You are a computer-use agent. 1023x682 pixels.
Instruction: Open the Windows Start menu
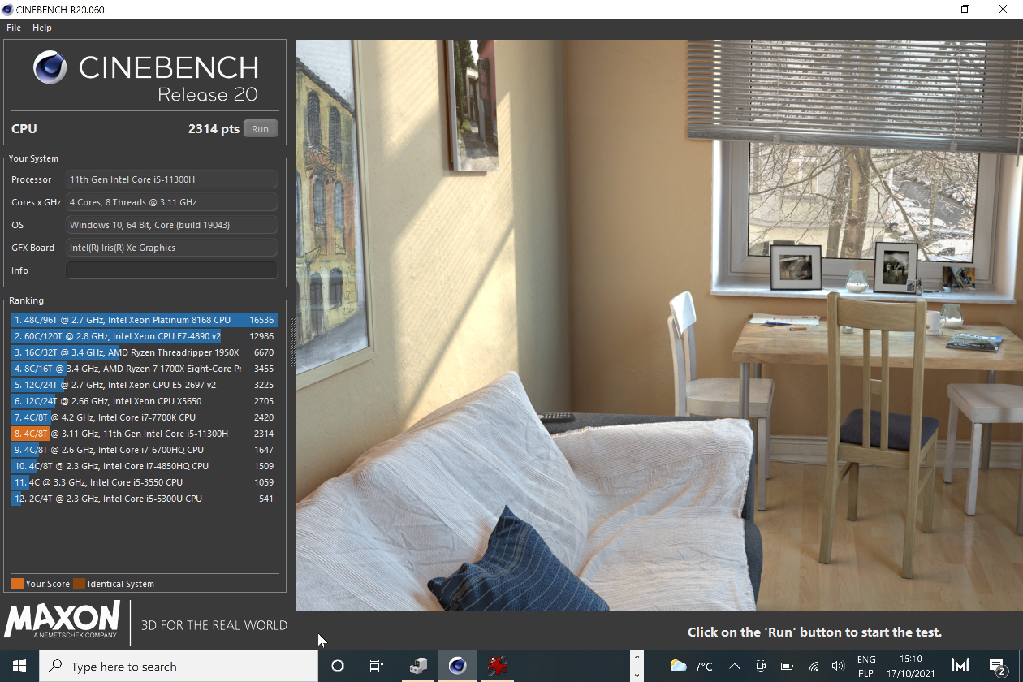[x=19, y=666]
